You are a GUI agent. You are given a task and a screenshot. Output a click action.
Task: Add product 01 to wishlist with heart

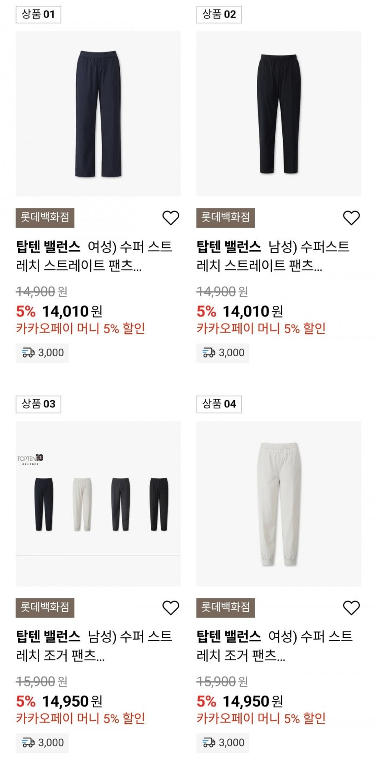170,218
